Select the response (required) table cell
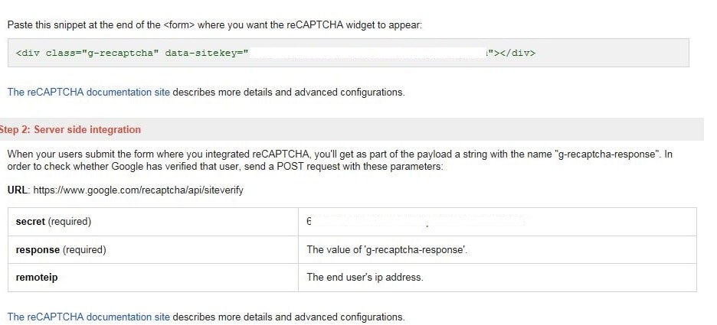The image size is (717, 325). click(x=153, y=250)
